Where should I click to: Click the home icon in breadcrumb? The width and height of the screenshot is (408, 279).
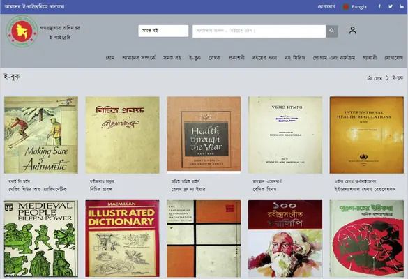click(x=369, y=78)
